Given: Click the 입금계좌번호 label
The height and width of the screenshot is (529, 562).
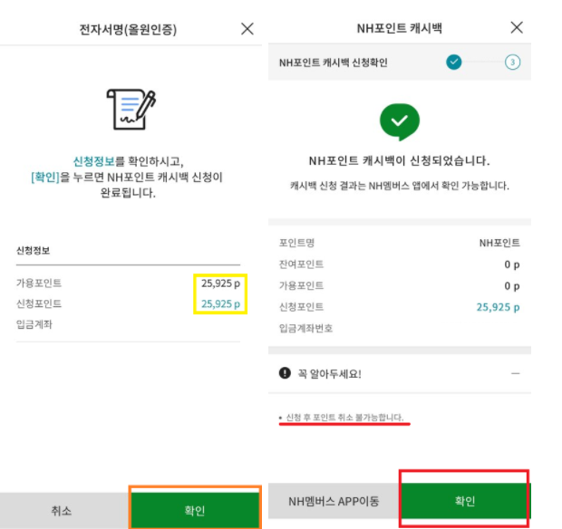Looking at the screenshot, I should pos(305,329).
